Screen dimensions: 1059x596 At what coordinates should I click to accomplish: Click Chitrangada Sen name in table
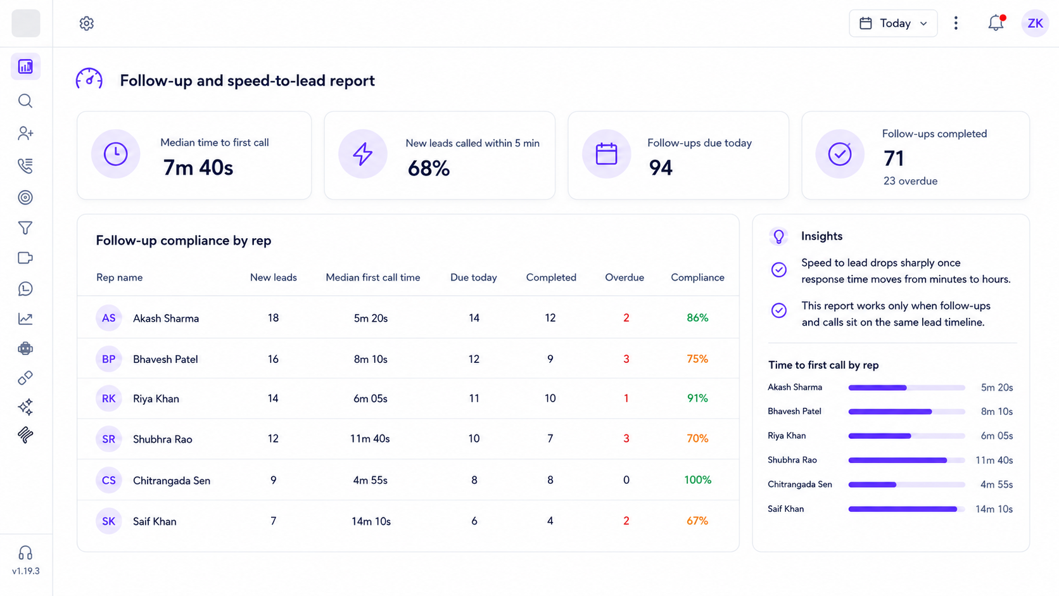172,481
